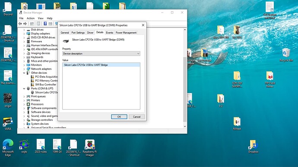Select IDE ATA/ATAPI controllers tree item
Screen dimensions: 298x167
(x=44, y=49)
